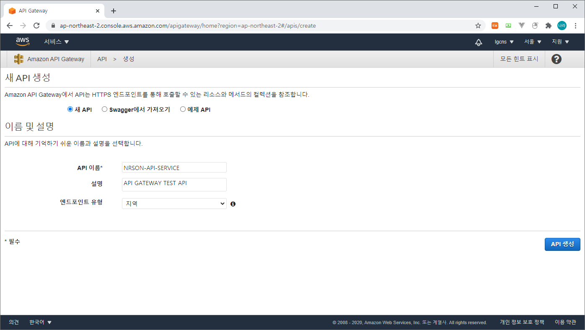This screenshot has height=330, width=585.
Task: Click the 생성 breadcrumb item
Action: [x=128, y=59]
